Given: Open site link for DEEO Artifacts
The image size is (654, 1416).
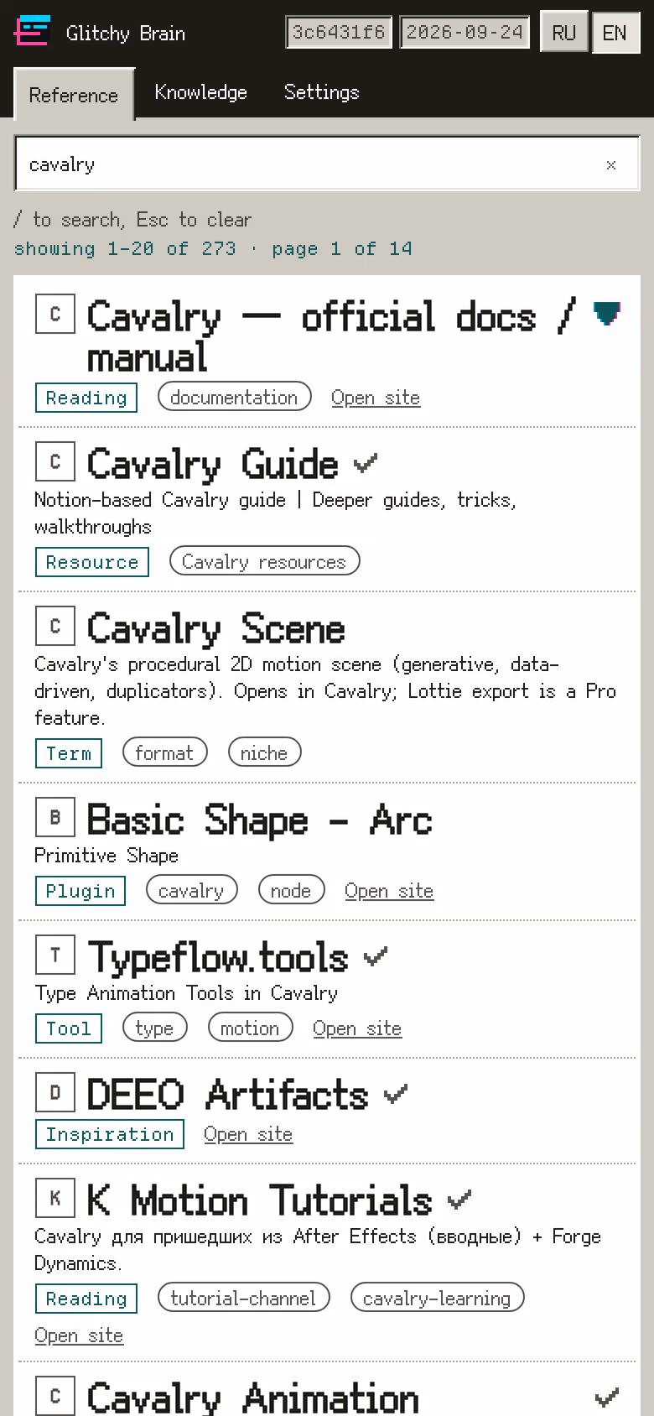Looking at the screenshot, I should 248,1134.
